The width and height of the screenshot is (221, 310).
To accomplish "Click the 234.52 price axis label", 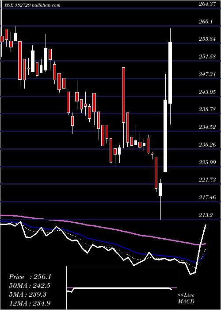I will coord(207,127).
